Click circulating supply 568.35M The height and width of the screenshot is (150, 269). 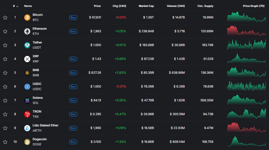pyautogui.click(x=207, y=100)
